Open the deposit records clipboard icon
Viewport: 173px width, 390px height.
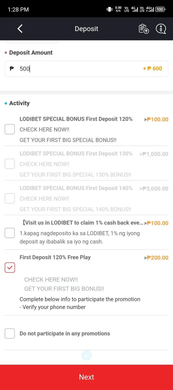(144, 29)
